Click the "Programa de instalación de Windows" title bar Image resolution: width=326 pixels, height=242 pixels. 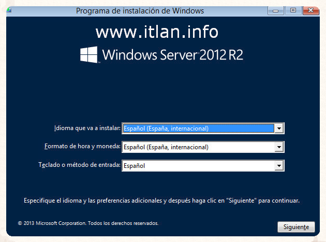point(140,10)
